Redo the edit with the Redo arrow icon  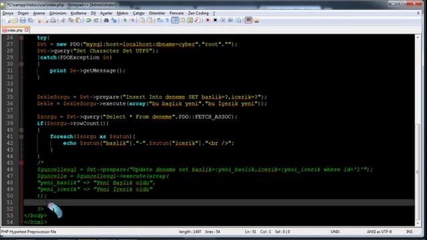96,21
